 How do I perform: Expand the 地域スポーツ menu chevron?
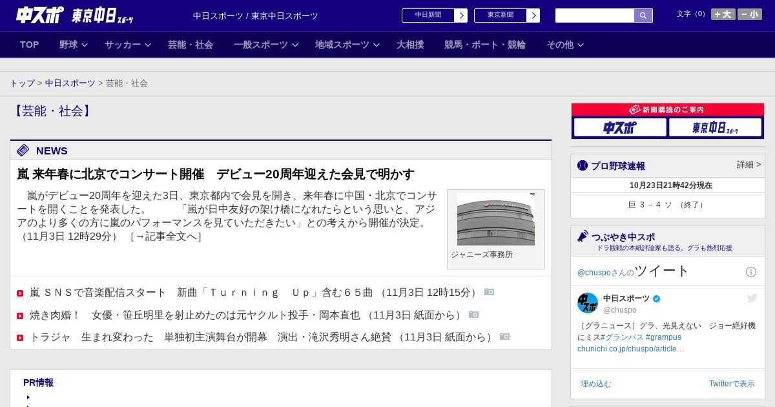(377, 45)
